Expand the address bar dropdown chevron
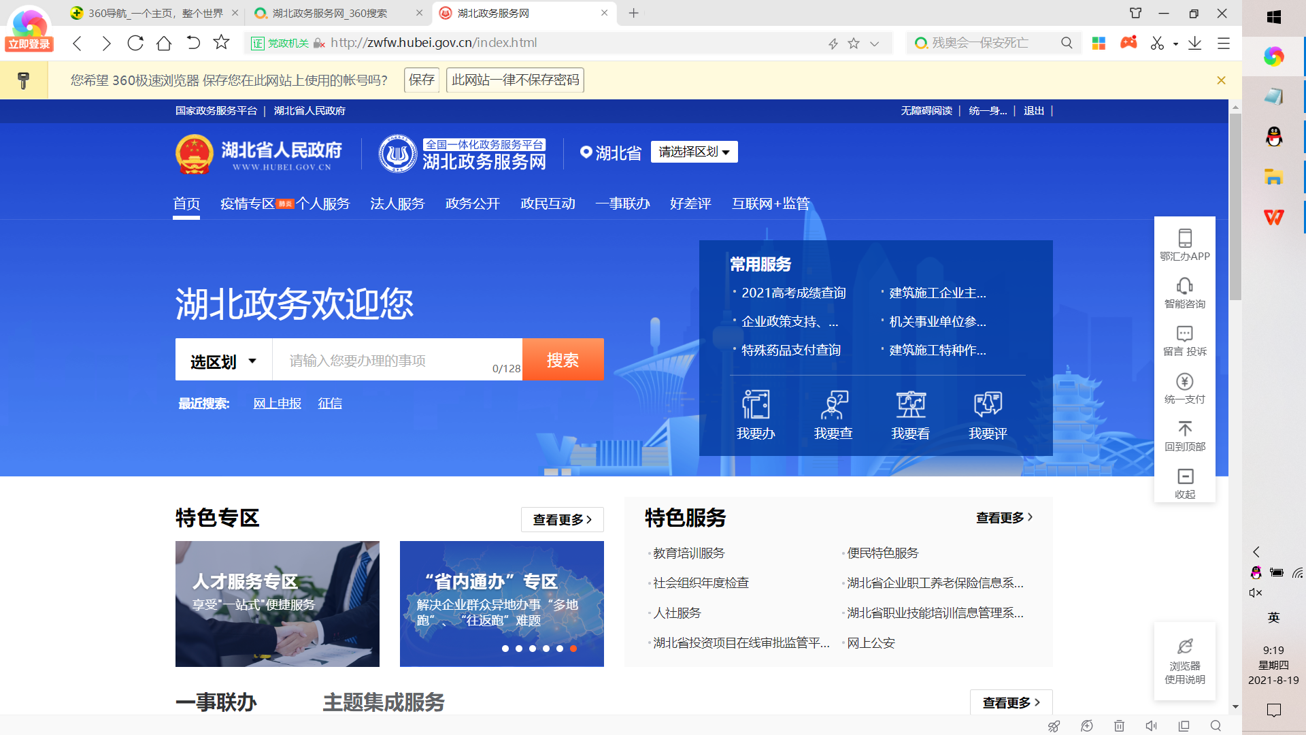Image resolution: width=1306 pixels, height=735 pixels. click(x=875, y=44)
